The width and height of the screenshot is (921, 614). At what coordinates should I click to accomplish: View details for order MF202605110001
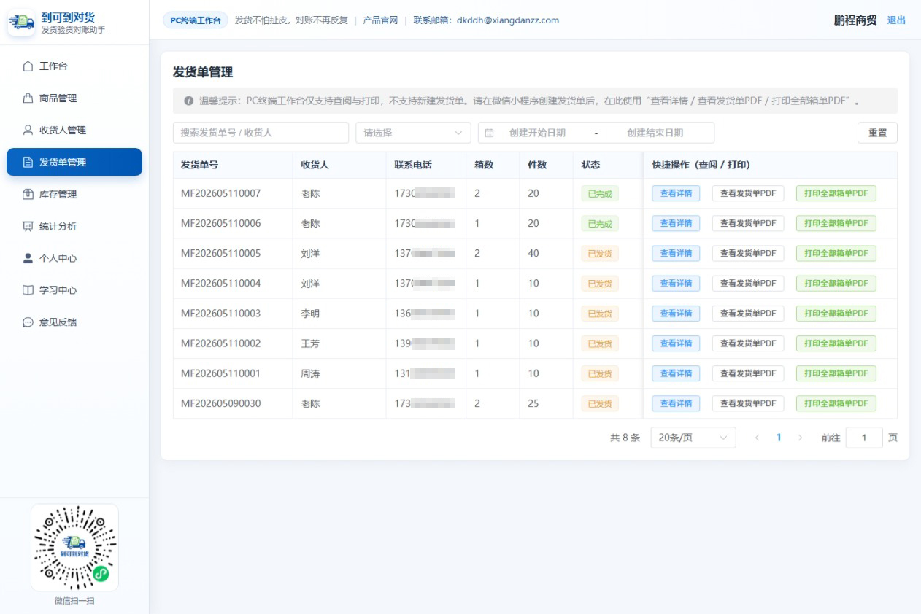pyautogui.click(x=676, y=373)
